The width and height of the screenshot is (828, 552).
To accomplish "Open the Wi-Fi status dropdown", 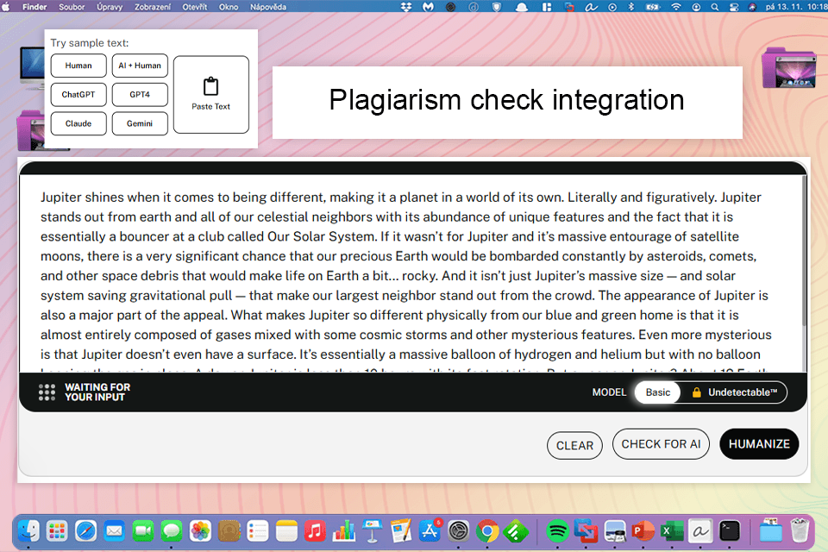I will (676, 6).
